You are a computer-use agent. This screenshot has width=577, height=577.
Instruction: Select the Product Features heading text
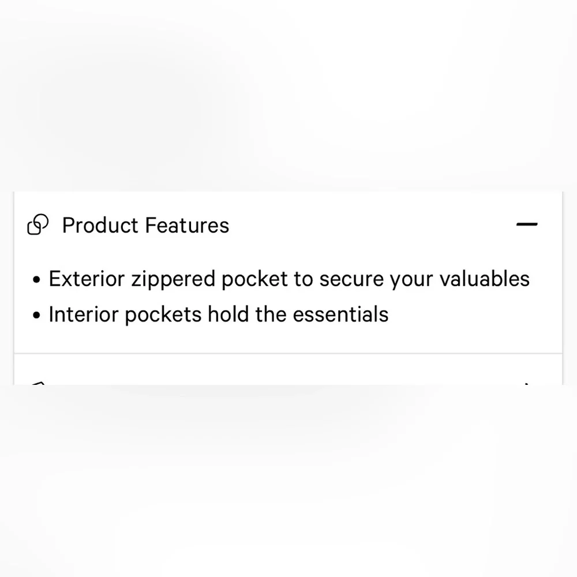(145, 225)
